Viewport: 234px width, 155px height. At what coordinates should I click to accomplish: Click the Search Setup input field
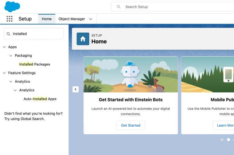coord(172,7)
